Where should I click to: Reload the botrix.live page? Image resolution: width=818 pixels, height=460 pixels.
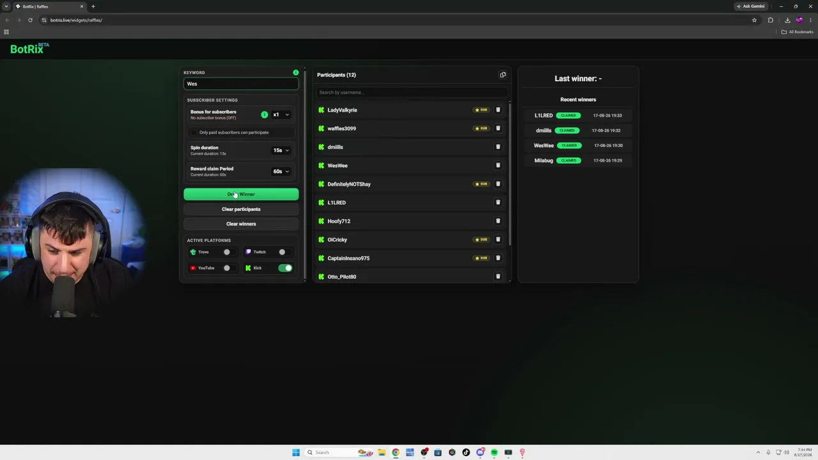point(30,20)
